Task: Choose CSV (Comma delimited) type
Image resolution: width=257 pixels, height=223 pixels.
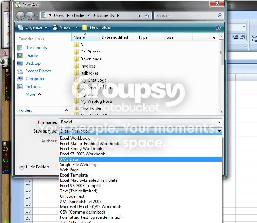Action: click(x=140, y=212)
